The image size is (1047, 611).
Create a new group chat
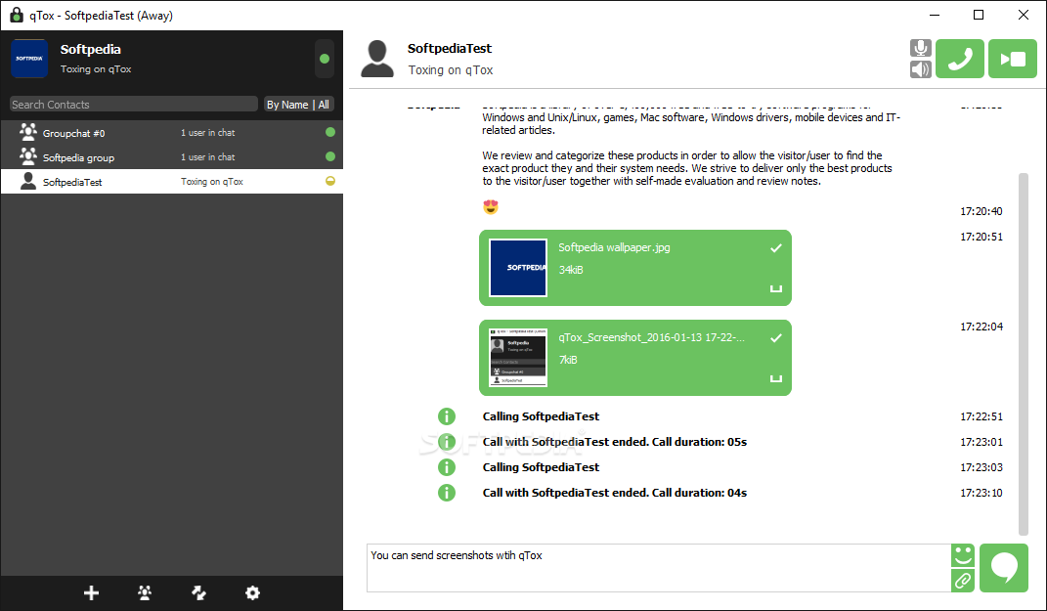pyautogui.click(x=145, y=593)
